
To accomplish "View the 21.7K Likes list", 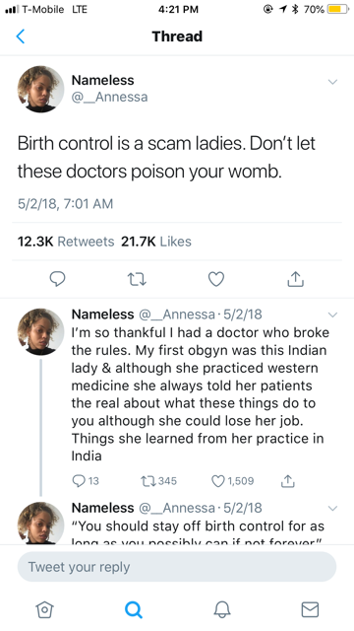I will [x=156, y=242].
